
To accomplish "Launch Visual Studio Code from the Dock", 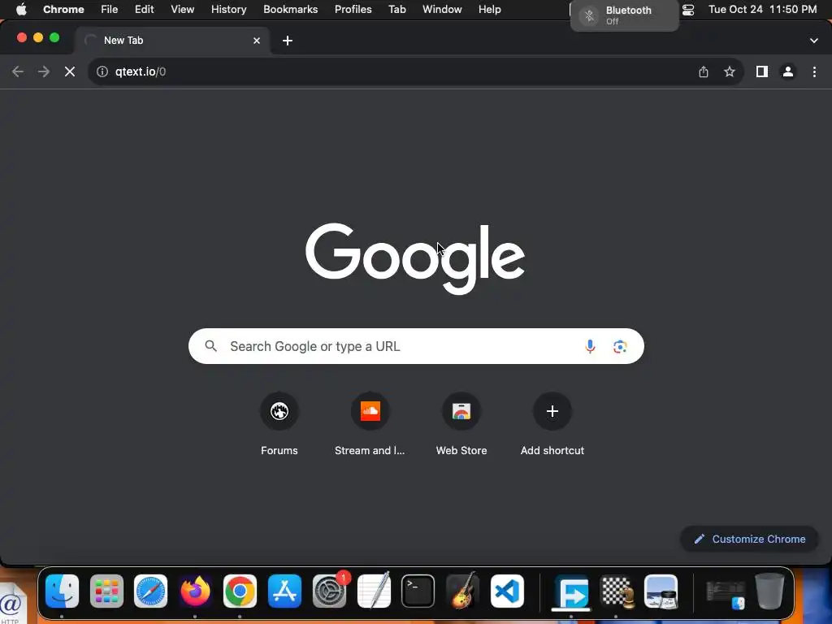I will [507, 591].
